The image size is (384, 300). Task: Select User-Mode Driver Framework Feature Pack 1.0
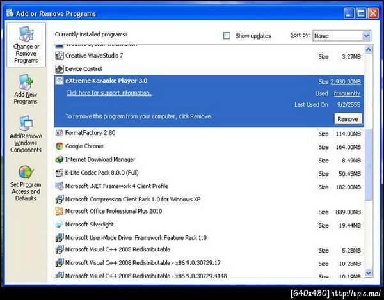click(209, 238)
